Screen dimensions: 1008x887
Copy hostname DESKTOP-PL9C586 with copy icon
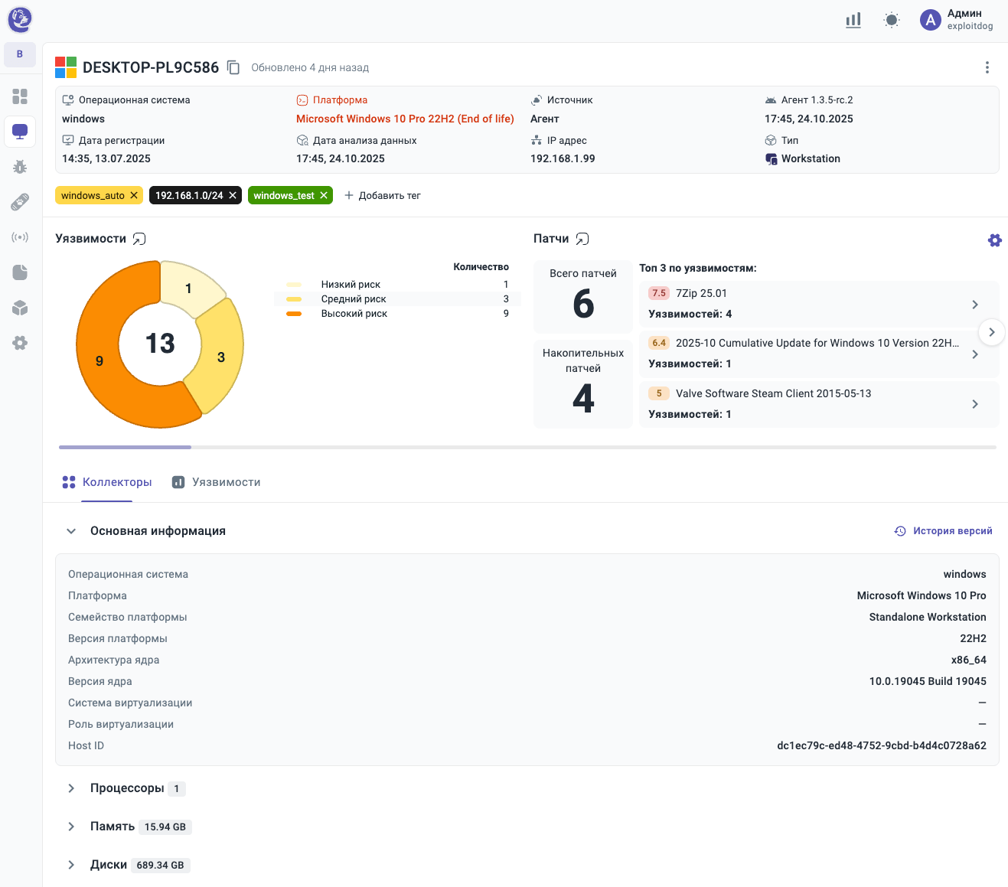pos(233,67)
